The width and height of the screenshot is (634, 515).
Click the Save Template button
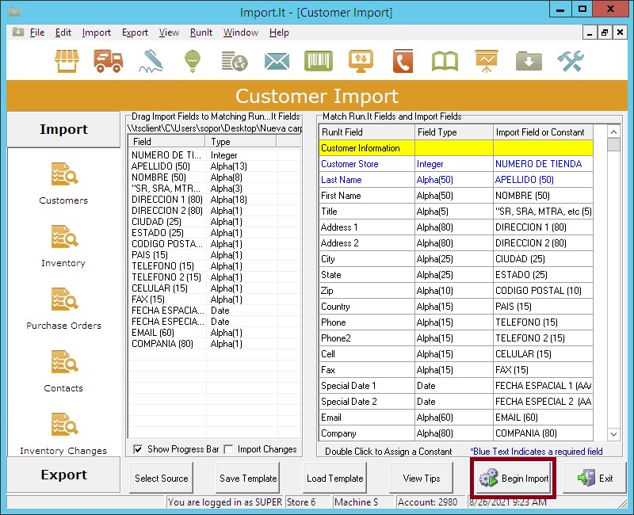[248, 479]
